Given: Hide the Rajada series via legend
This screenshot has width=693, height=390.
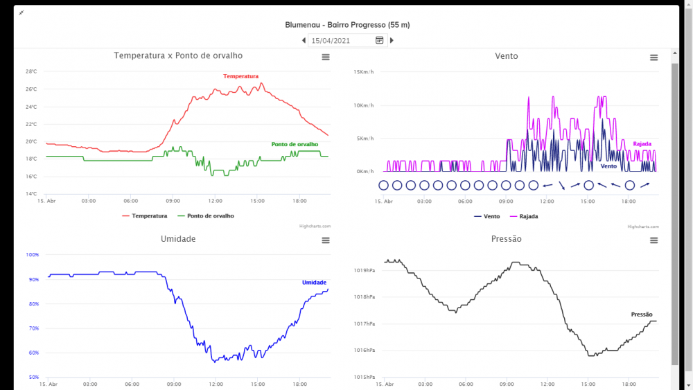Looking at the screenshot, I should (523, 216).
